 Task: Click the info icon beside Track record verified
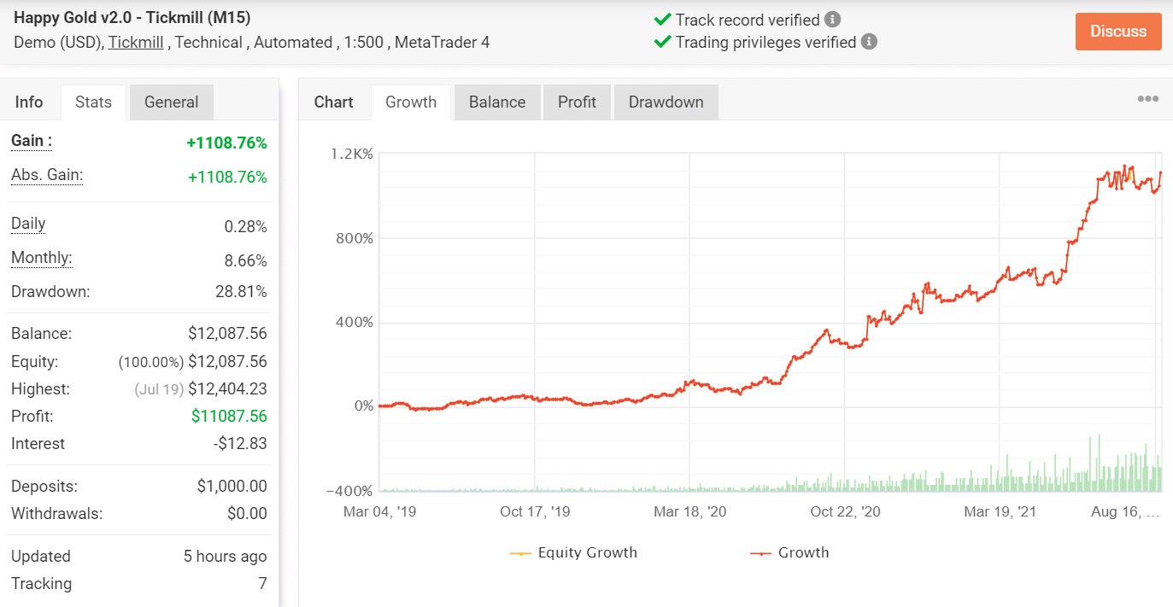pos(832,20)
